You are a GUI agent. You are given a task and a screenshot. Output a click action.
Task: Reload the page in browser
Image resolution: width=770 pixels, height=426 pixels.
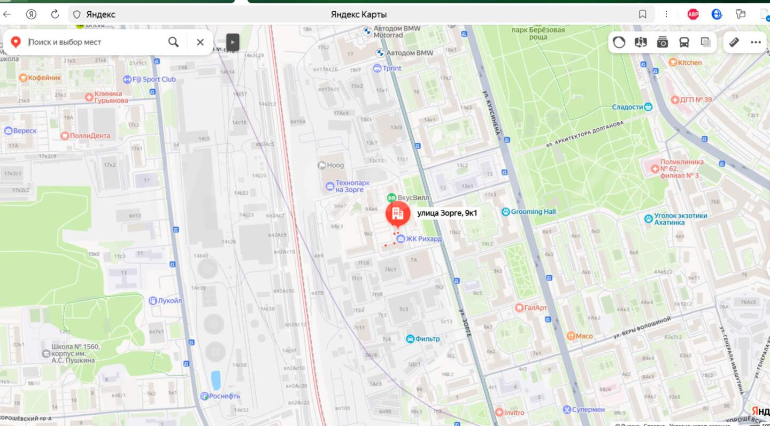pos(55,14)
